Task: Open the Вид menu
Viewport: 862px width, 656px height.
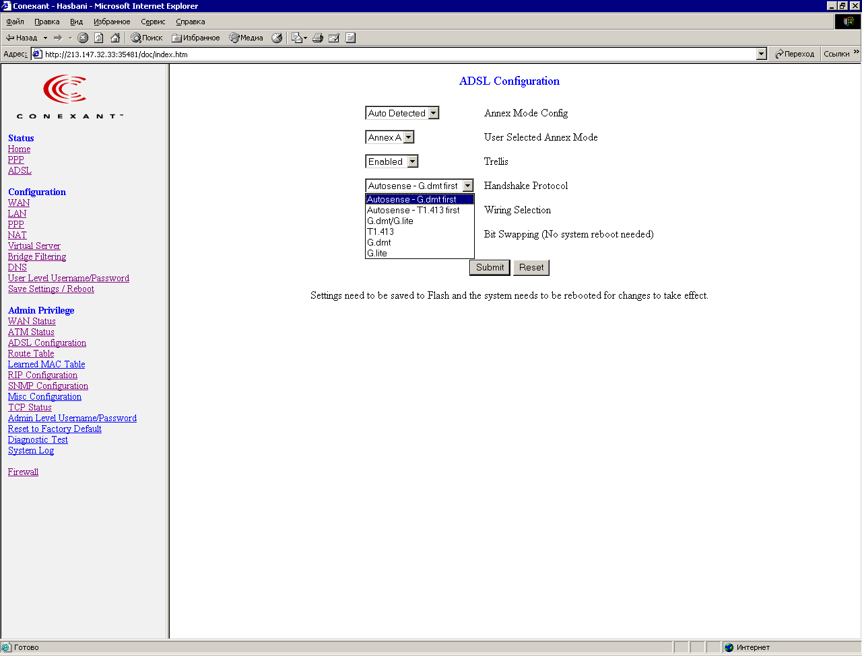Action: (77, 22)
